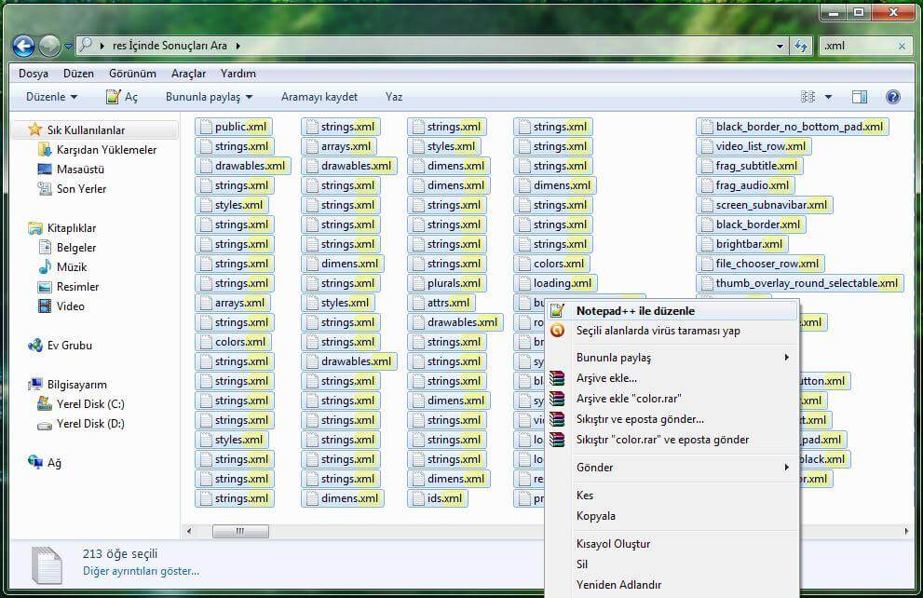Expand the Bununla paylaş toolbar dropdown

(210, 97)
